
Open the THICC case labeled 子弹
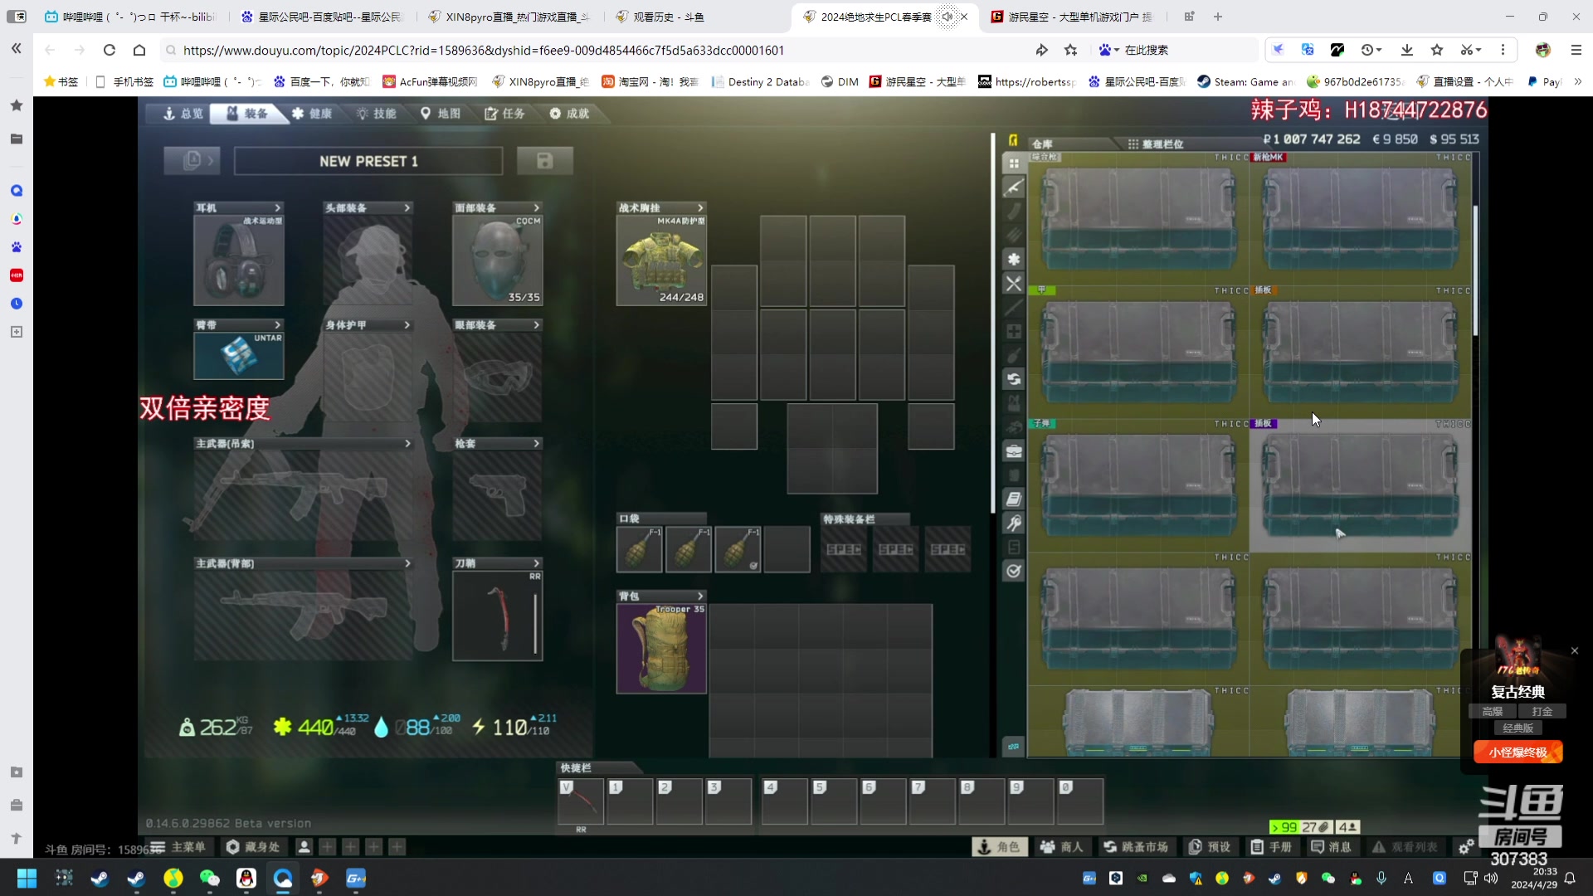coord(1138,487)
